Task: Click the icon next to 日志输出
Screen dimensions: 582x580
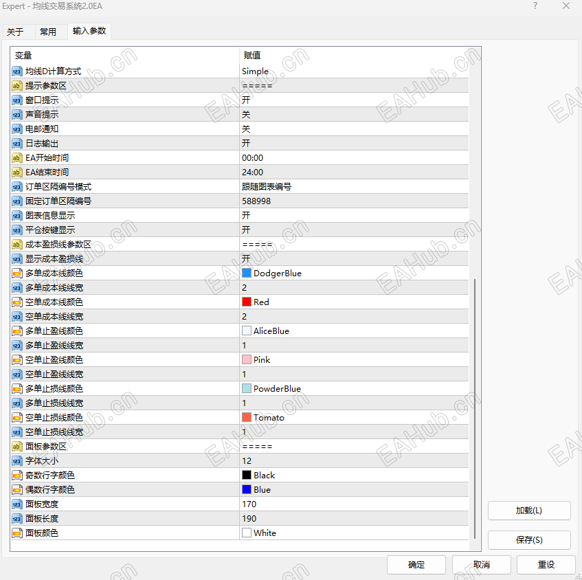Action: 16,144
